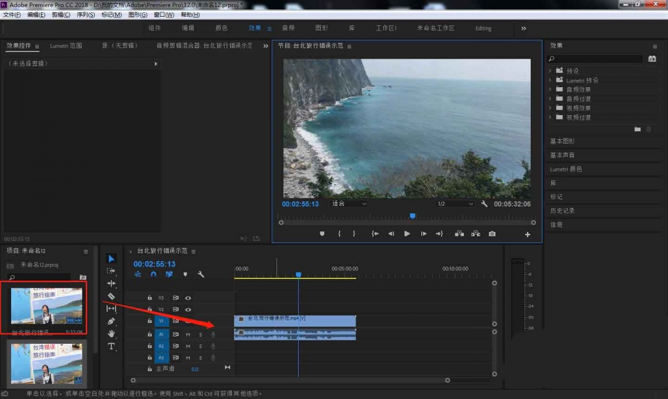Hide the V3 track using eye icon
Viewport: 668px width, 399px height.
(x=188, y=298)
